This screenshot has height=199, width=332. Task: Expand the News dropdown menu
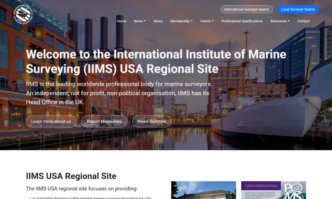[139, 21]
